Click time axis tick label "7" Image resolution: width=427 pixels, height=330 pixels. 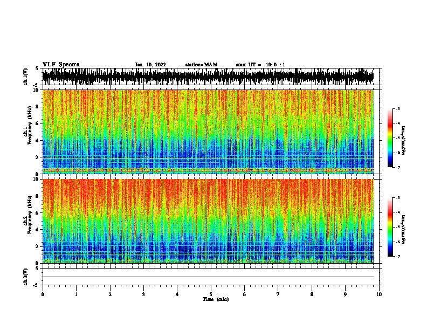278,294
